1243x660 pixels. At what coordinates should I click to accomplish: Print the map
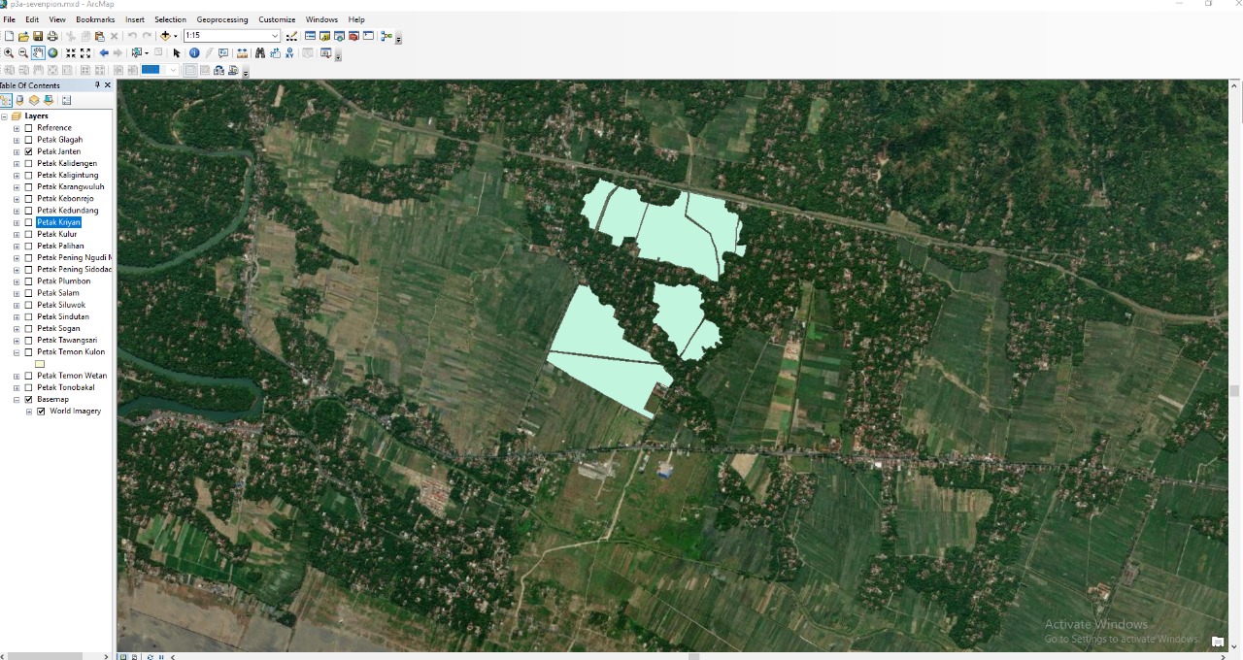pyautogui.click(x=52, y=36)
